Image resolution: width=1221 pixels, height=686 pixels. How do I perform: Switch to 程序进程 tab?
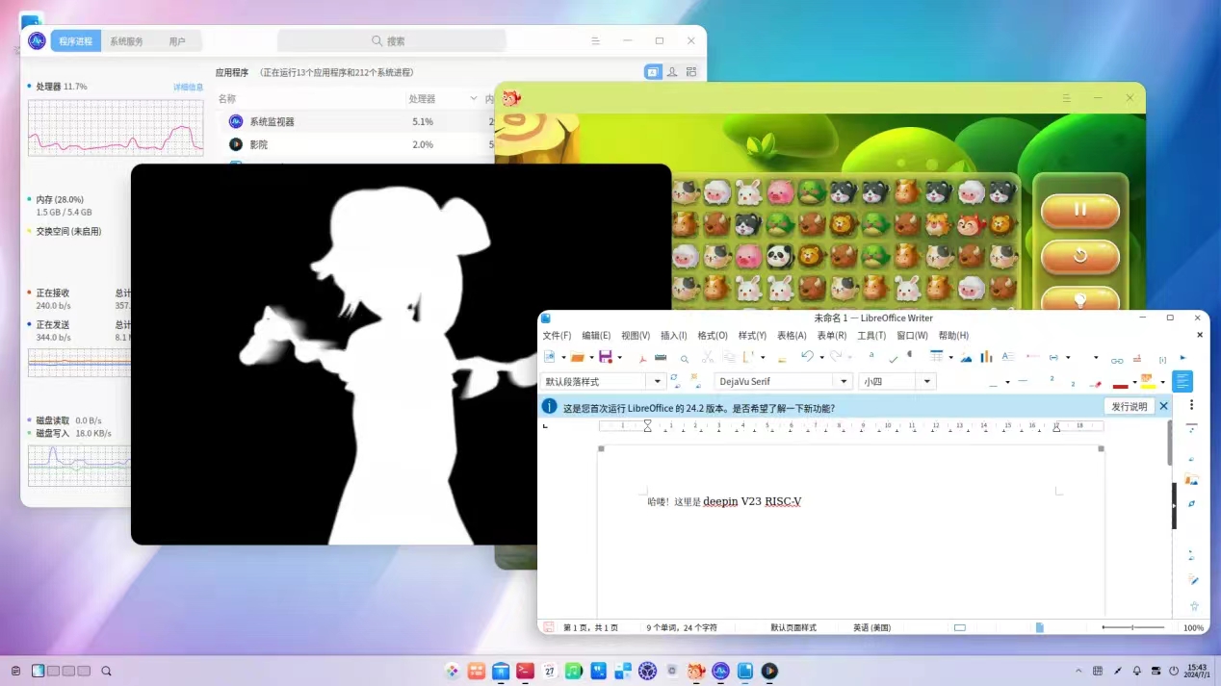[x=75, y=41]
